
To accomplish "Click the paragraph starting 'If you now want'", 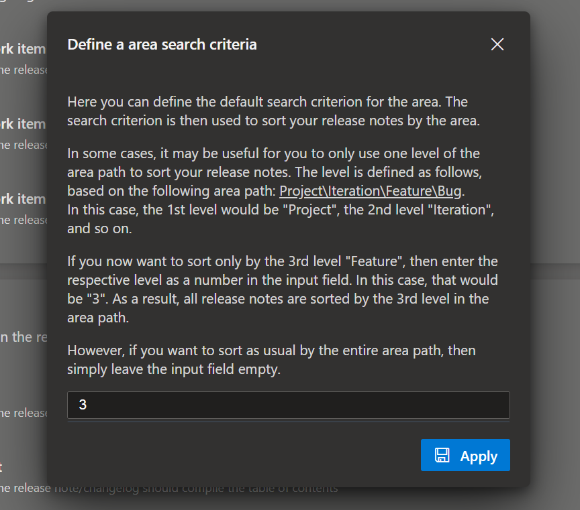I will pos(282,289).
